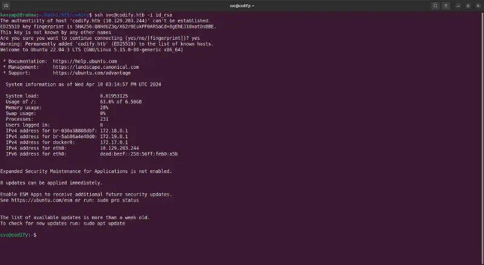Maximize the terminal window
The image size is (484, 265).
pos(467,5)
